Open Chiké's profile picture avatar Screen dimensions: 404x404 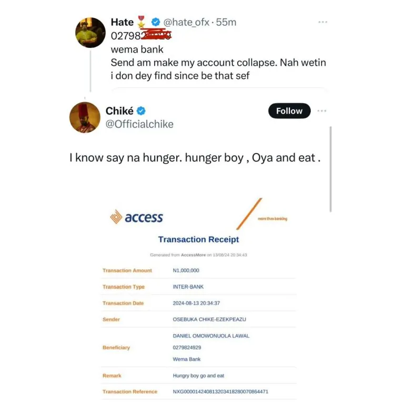coord(85,117)
